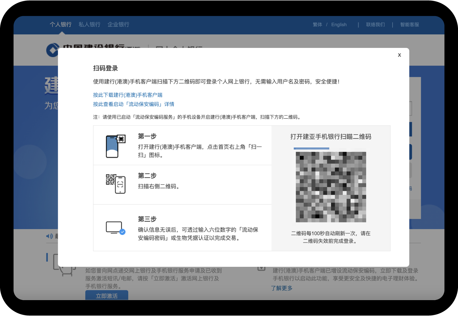Viewport: 458px width, 316px height.
Task: Click the 扫描右侧二维码。 instruction text
Action: tap(159, 187)
